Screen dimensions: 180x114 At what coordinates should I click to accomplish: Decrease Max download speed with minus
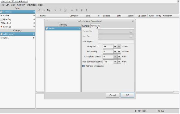tap(115, 62)
